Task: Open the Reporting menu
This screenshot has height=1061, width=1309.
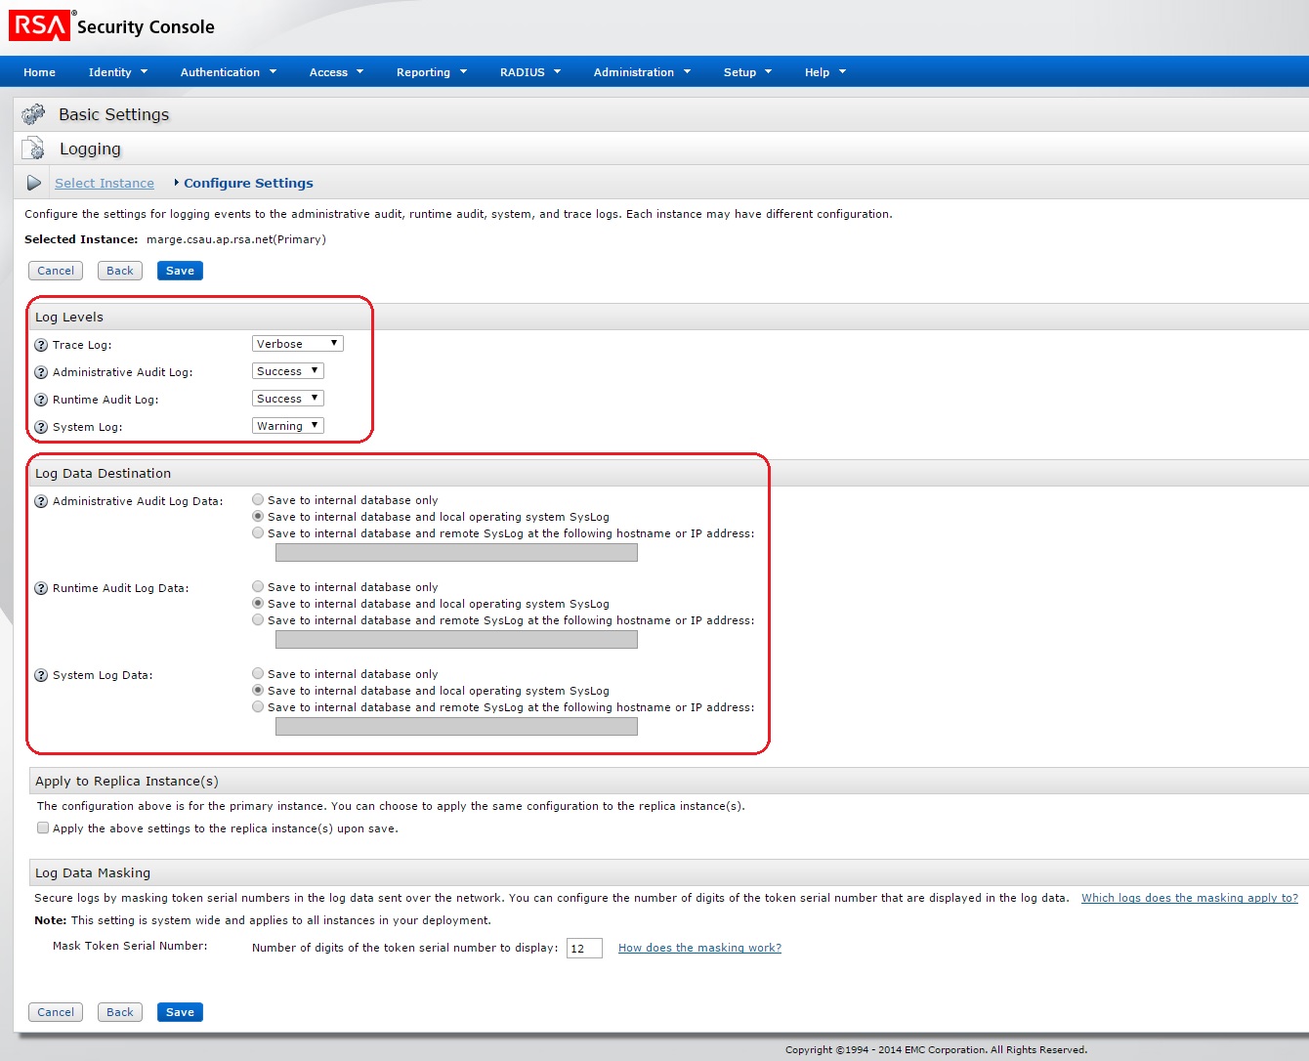Action: point(431,72)
